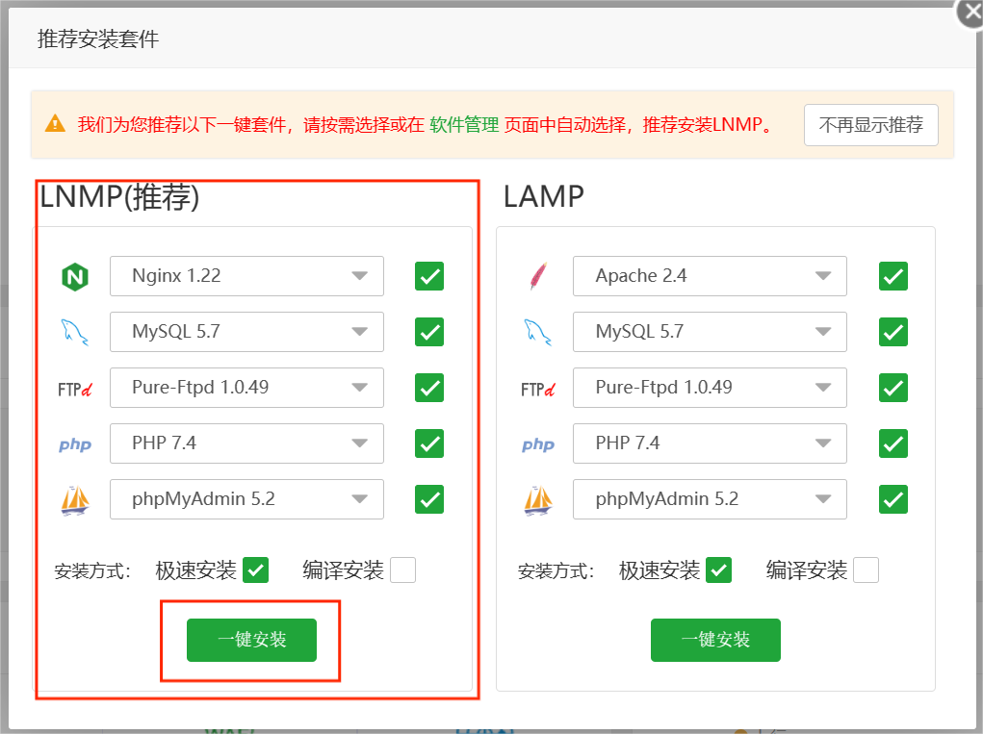Viewport: 983px width, 734px height.
Task: Click 极速安装 label in LAMP panel
Action: click(x=659, y=570)
